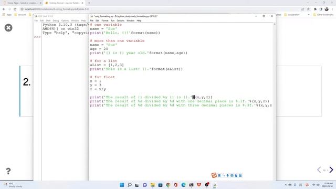Open the account bookmarks folder
Image resolution: width=336 pixels, height=189 pixels.
coord(20,15)
